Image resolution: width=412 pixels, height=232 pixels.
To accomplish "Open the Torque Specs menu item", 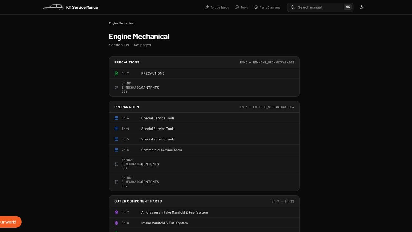I will (x=217, y=7).
